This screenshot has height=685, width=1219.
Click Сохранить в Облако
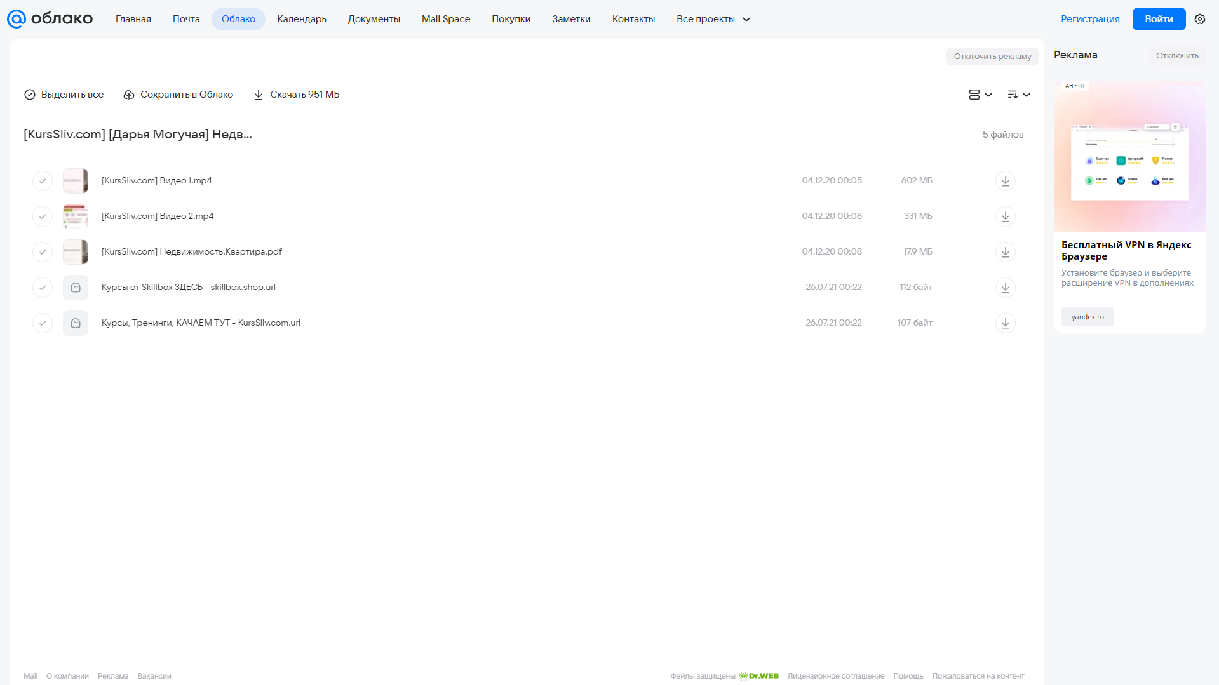tap(178, 95)
